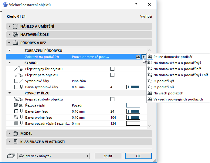
Task: Click the Ve všech souvisejících podlažích icon
Action: [x=150, y=99]
